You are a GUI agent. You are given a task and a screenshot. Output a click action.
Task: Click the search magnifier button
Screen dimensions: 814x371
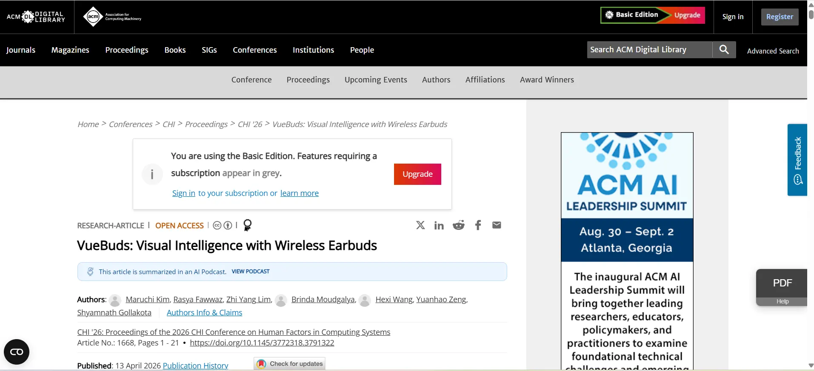click(724, 50)
